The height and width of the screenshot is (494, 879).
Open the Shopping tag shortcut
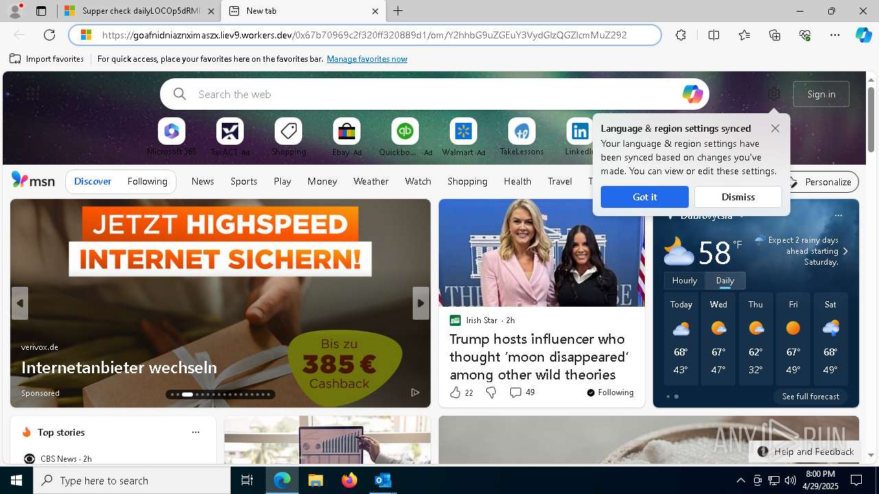click(288, 137)
